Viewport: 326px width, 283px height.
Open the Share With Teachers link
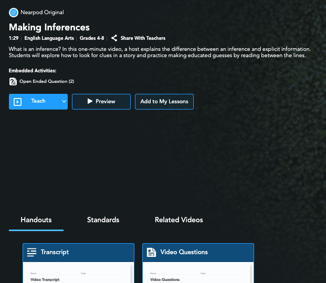[x=143, y=38]
